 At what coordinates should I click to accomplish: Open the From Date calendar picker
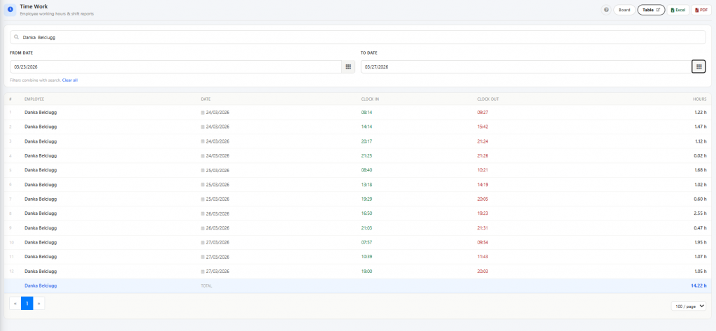coord(348,66)
